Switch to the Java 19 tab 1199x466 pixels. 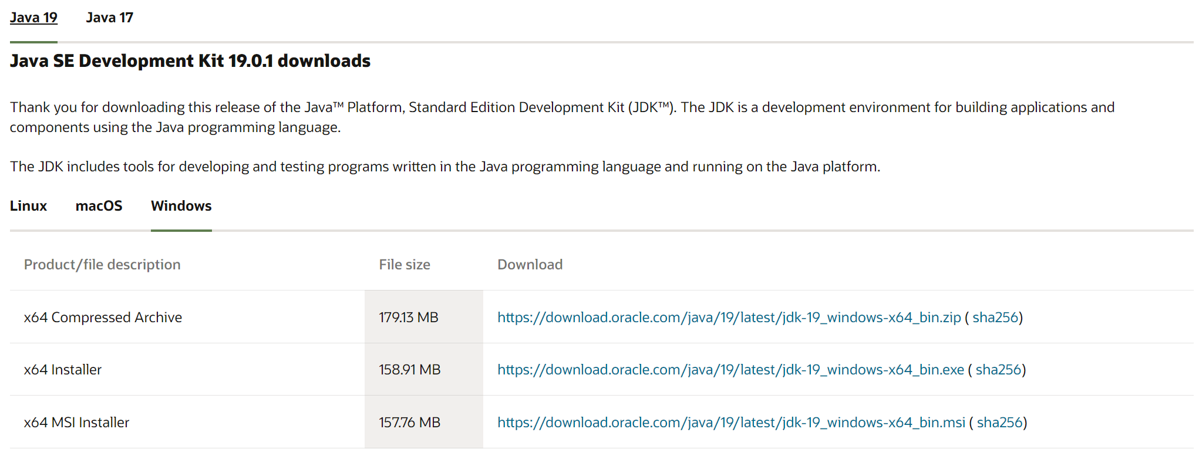[33, 18]
